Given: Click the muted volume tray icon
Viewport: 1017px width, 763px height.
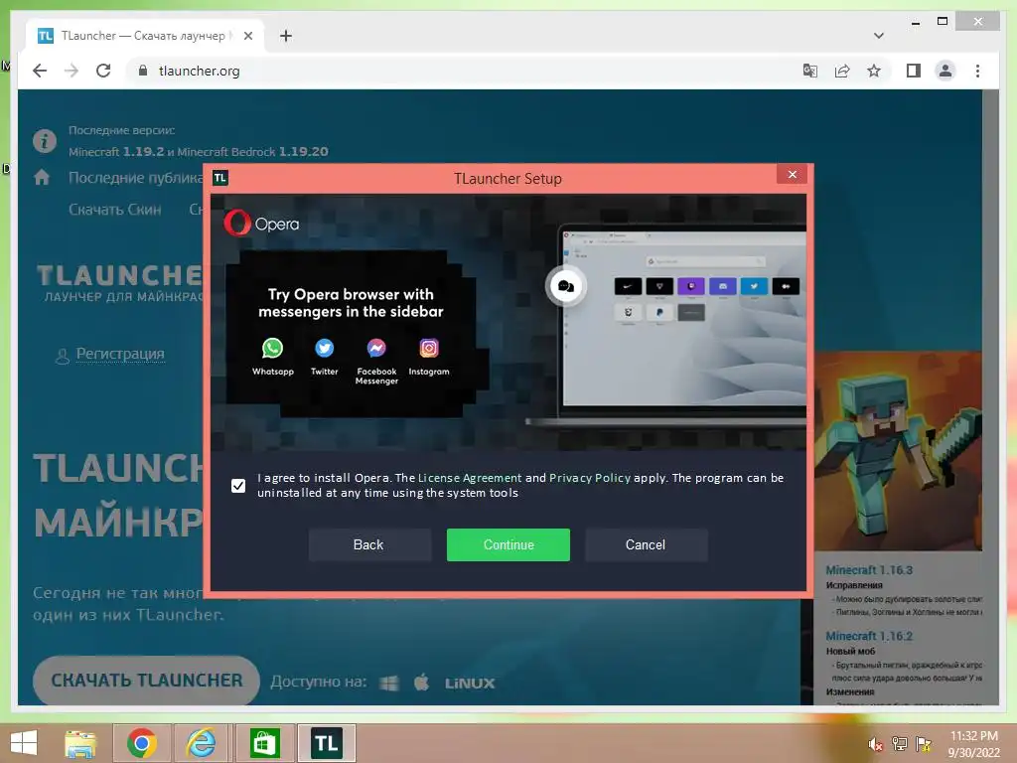Looking at the screenshot, I should tap(875, 744).
